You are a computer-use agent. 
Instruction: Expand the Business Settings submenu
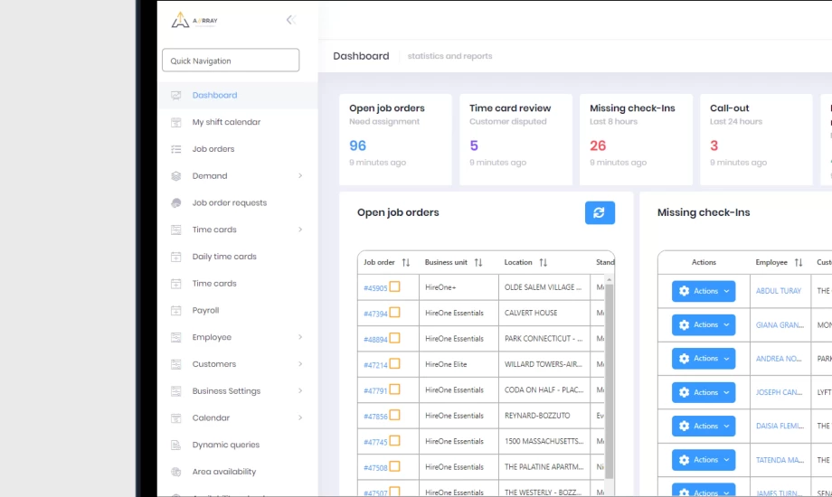(300, 391)
